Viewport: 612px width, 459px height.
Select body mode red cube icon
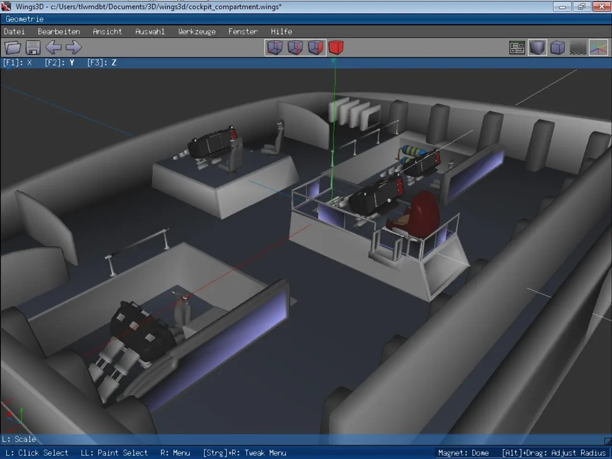[x=336, y=47]
